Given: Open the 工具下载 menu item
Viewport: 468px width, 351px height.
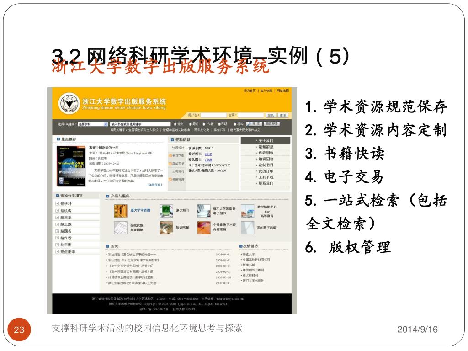Looking at the screenshot, I should tap(266, 177).
